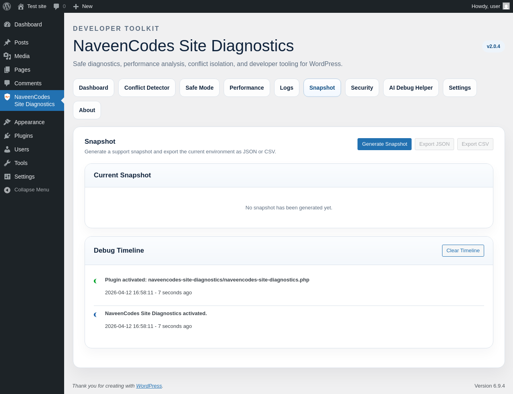This screenshot has width=513, height=394.
Task: Open the Howdy, user account menu
Action: [x=486, y=6]
